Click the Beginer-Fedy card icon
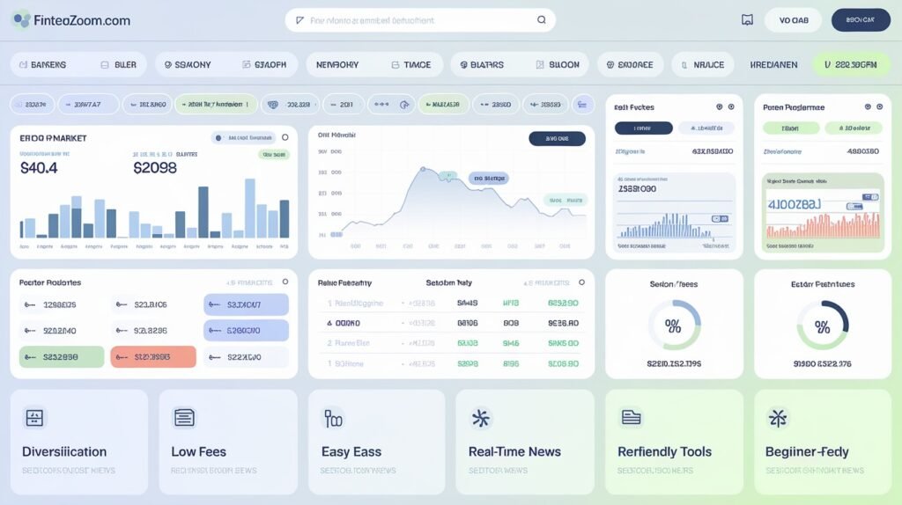Image resolution: width=902 pixels, height=505 pixels. click(x=778, y=418)
